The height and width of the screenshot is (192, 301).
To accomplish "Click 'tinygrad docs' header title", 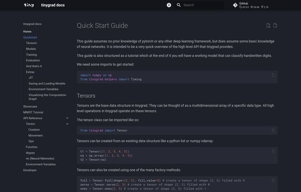I will 53,5.
